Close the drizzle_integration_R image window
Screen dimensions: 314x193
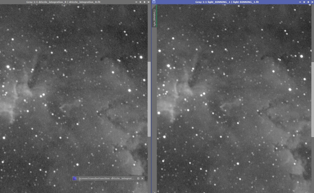(149, 2)
